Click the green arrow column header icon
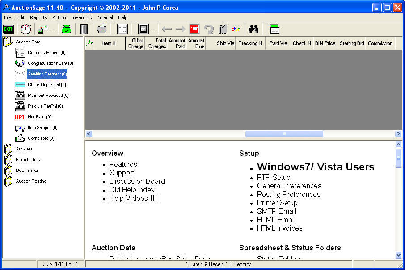 pos(89,43)
